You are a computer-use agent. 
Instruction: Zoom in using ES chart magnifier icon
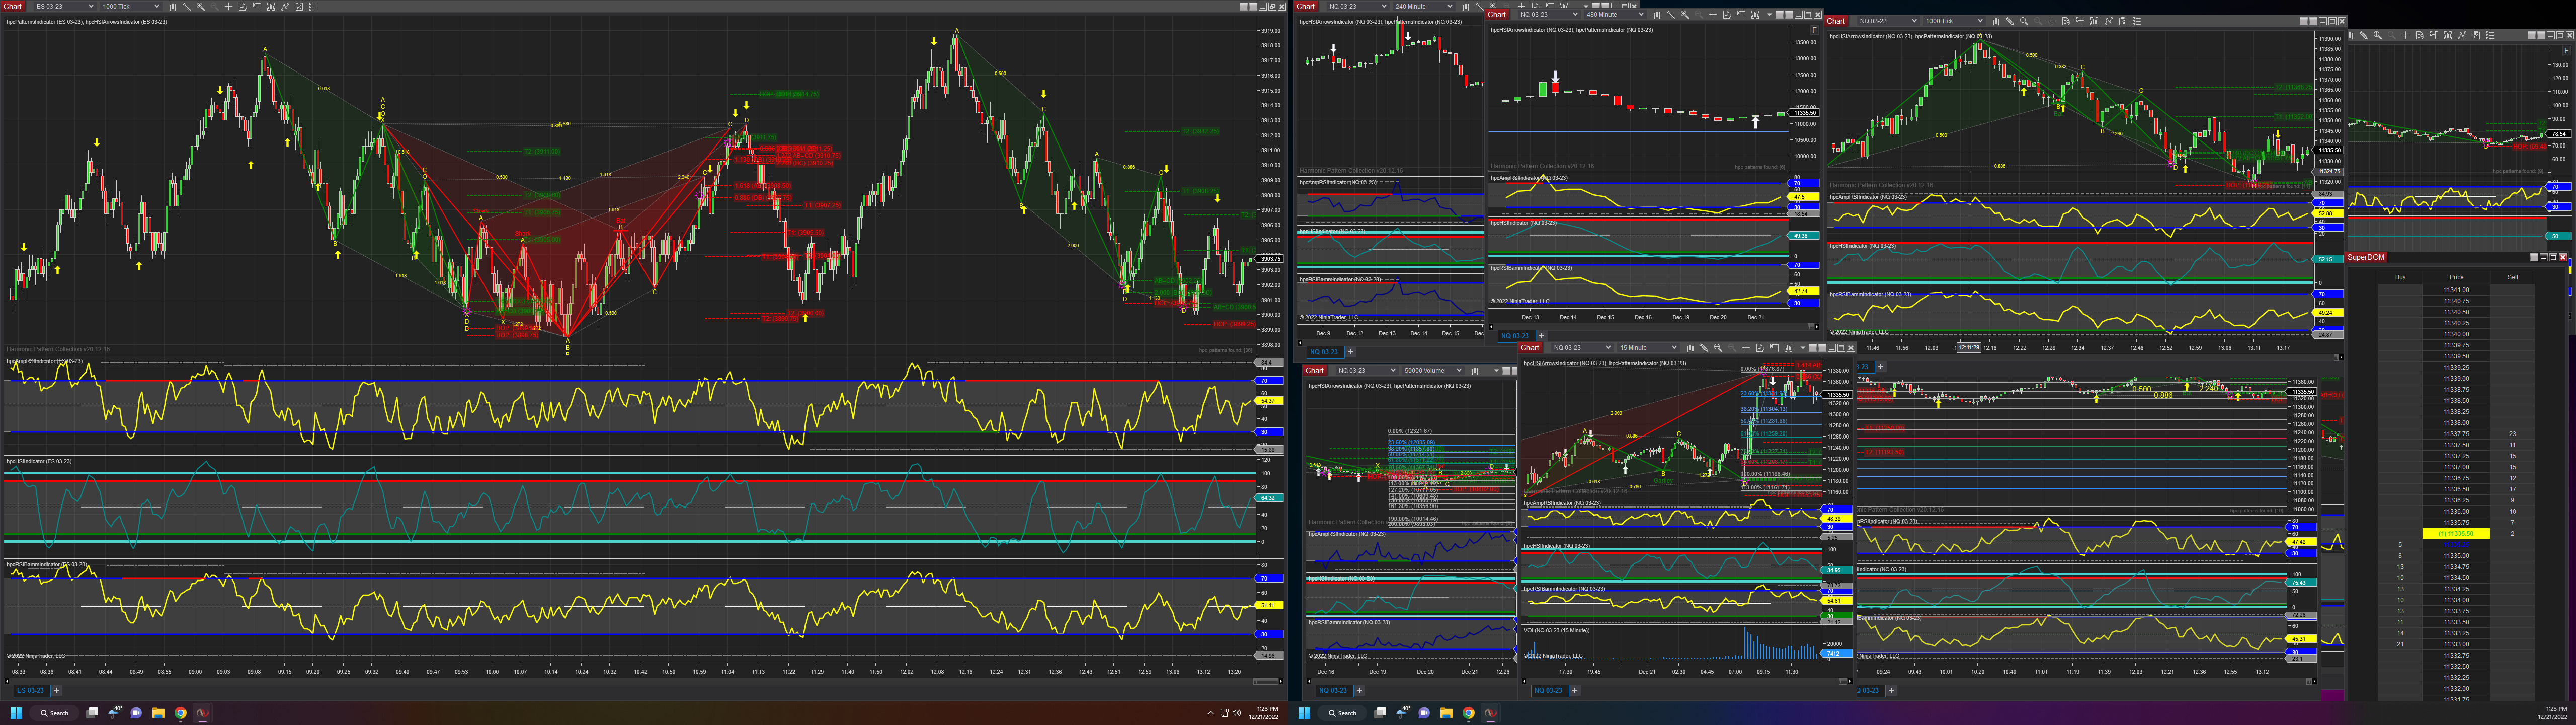[x=201, y=6]
